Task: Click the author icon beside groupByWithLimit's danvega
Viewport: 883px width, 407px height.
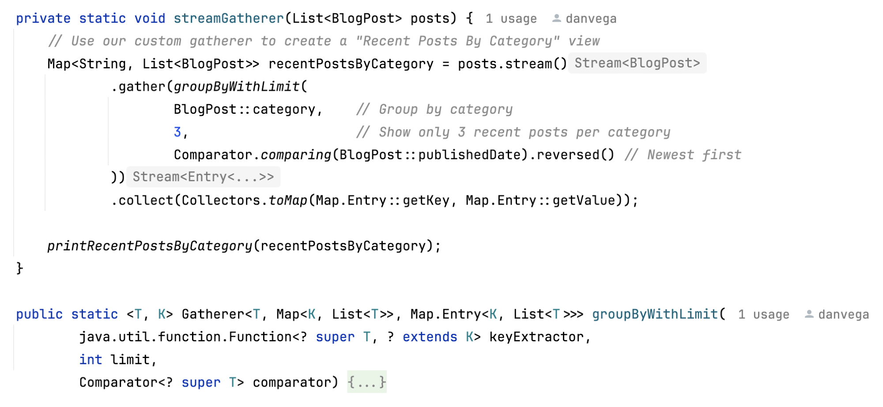Action: click(809, 314)
